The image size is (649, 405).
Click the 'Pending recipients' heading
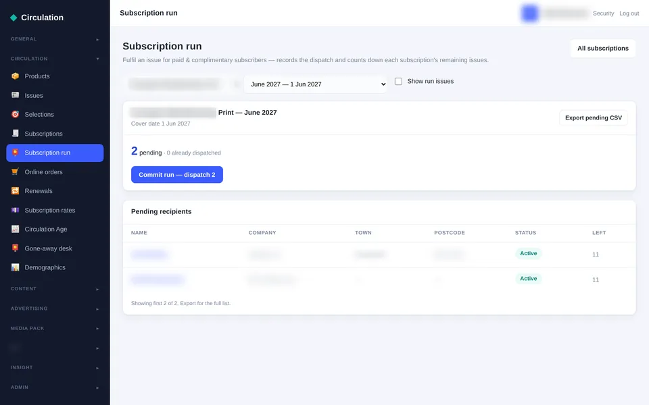[x=161, y=211]
